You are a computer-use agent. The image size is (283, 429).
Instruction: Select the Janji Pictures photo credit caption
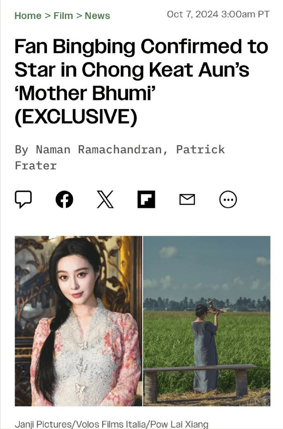tap(111, 424)
